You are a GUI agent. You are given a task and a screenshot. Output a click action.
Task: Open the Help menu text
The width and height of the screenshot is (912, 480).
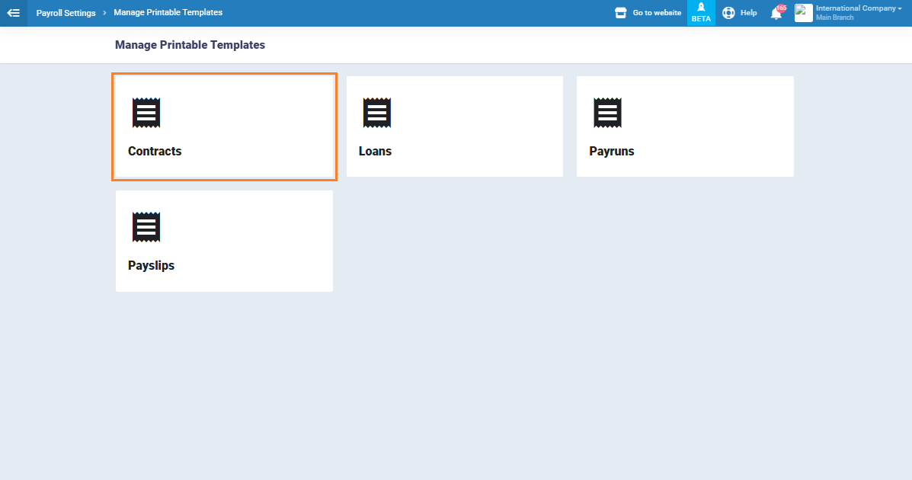click(x=748, y=13)
